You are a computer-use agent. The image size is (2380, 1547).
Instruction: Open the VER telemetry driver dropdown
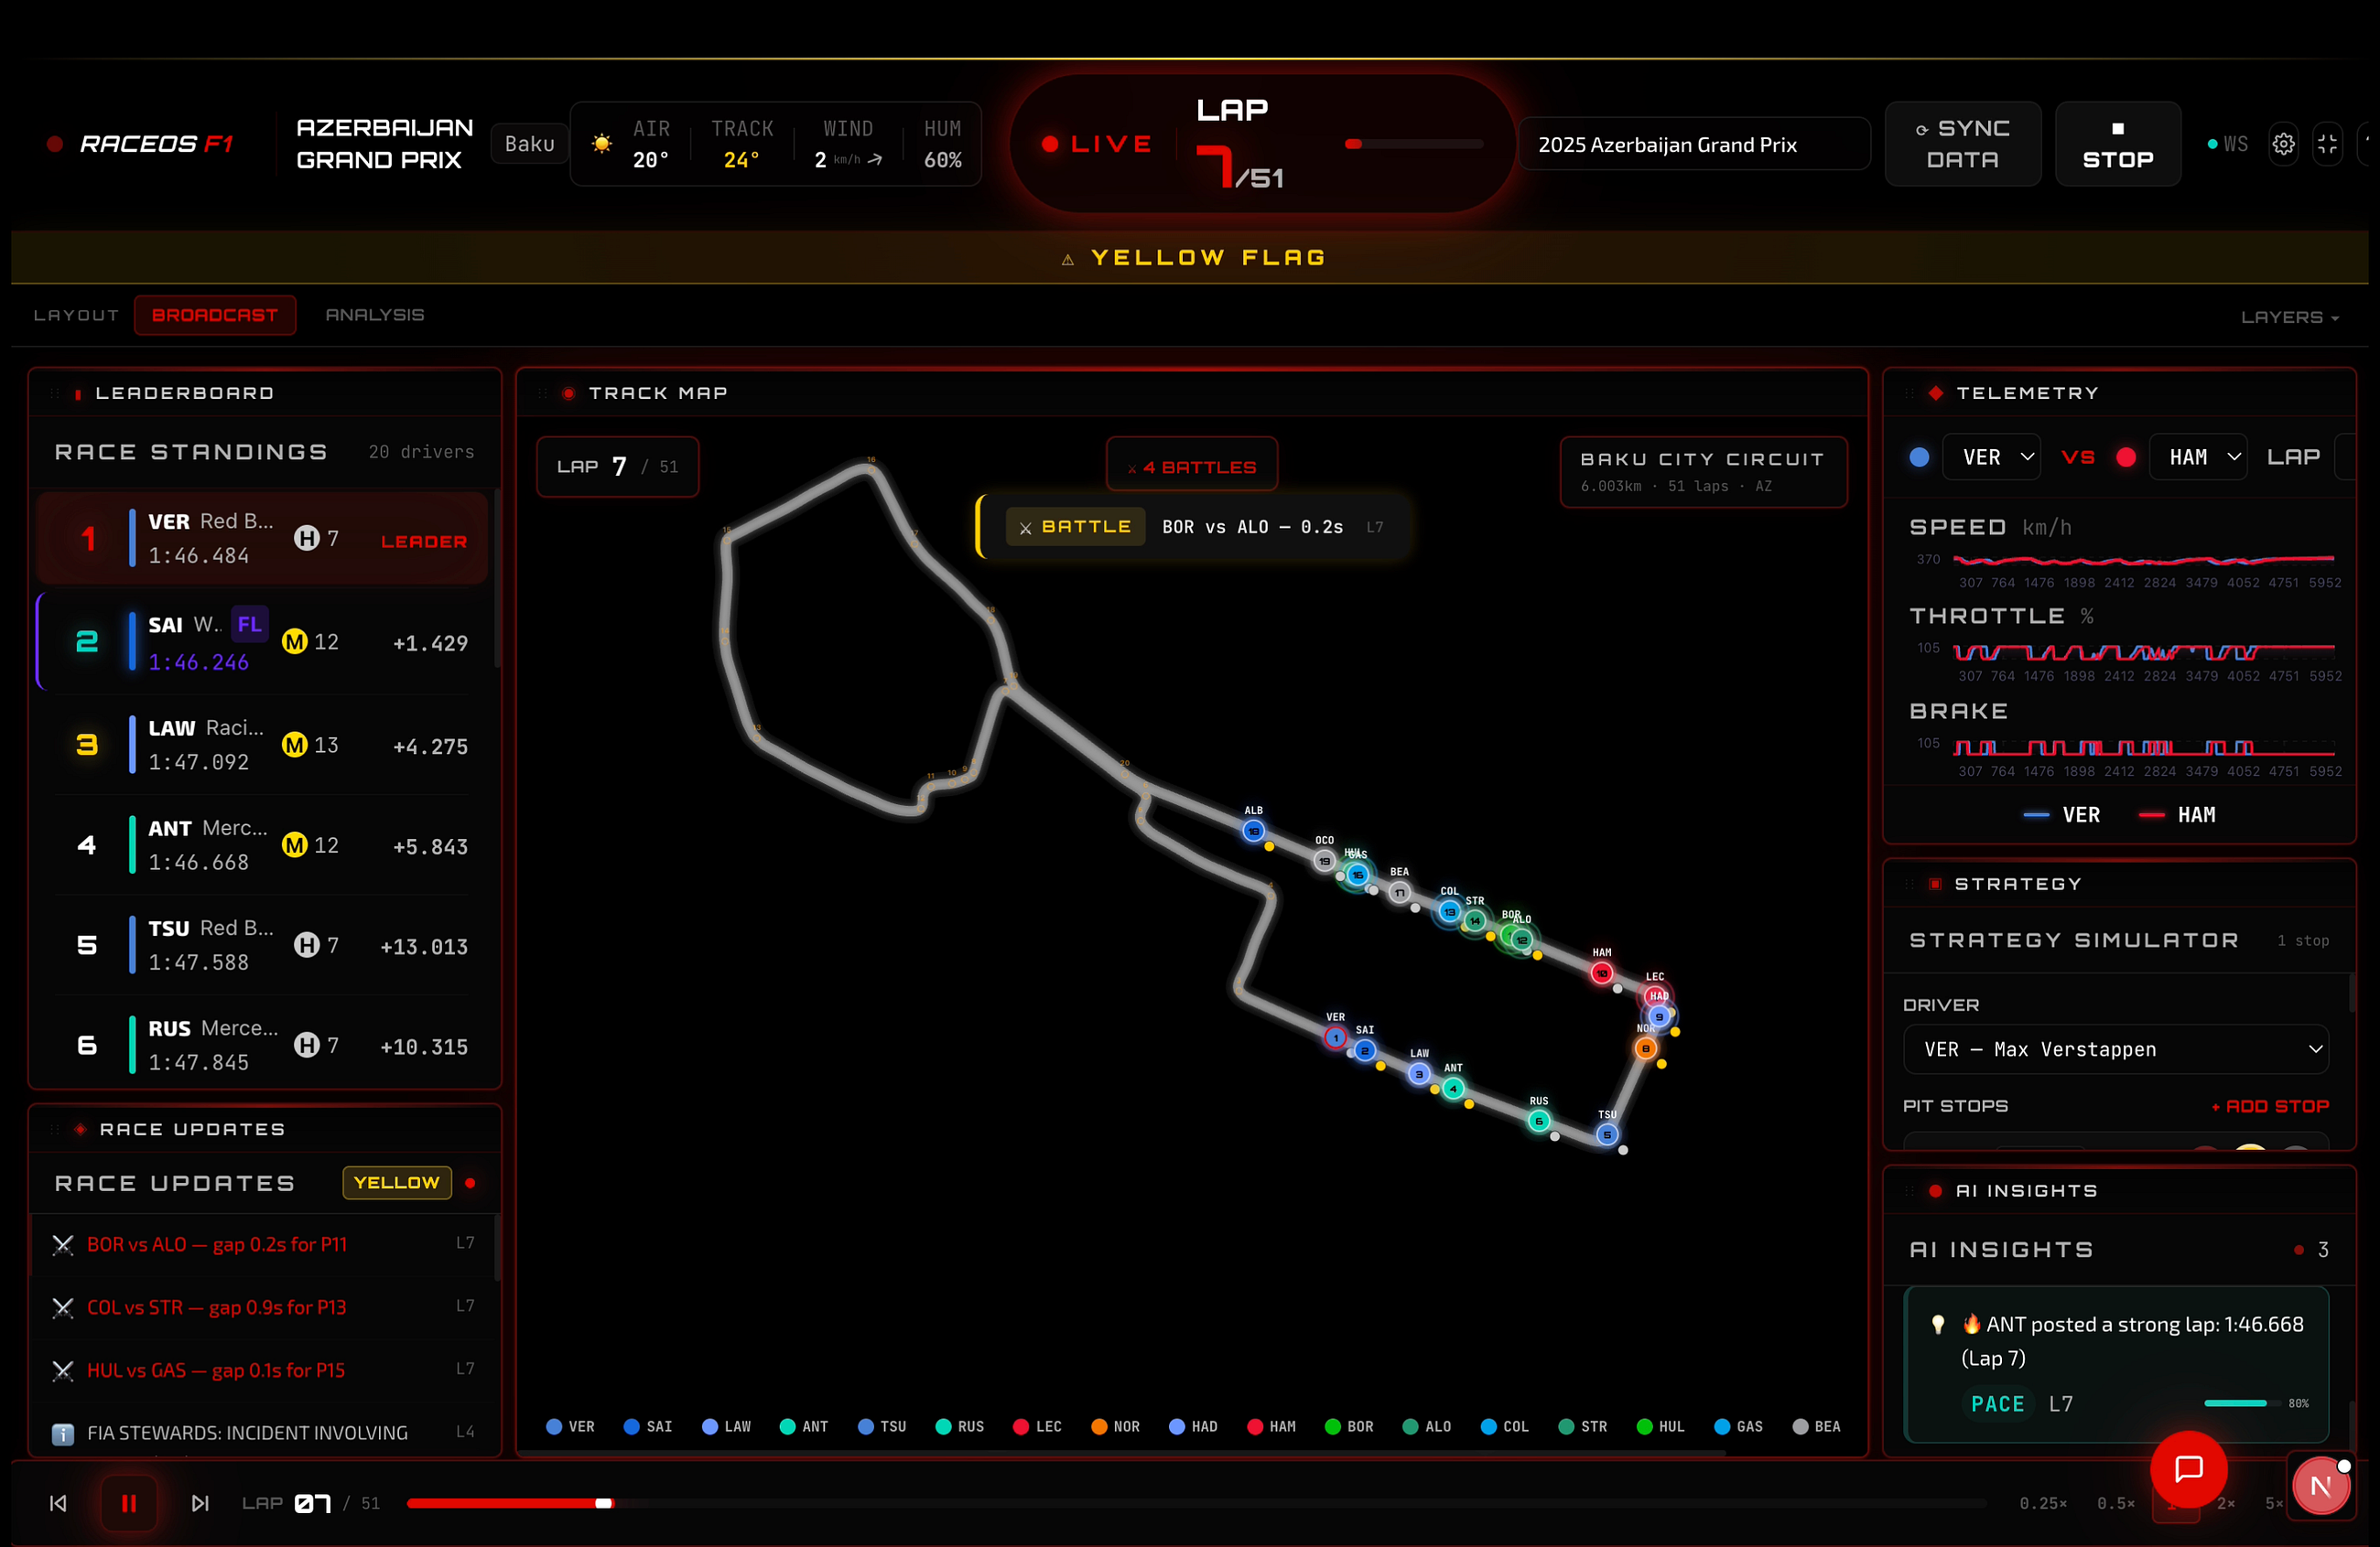coord(1991,457)
